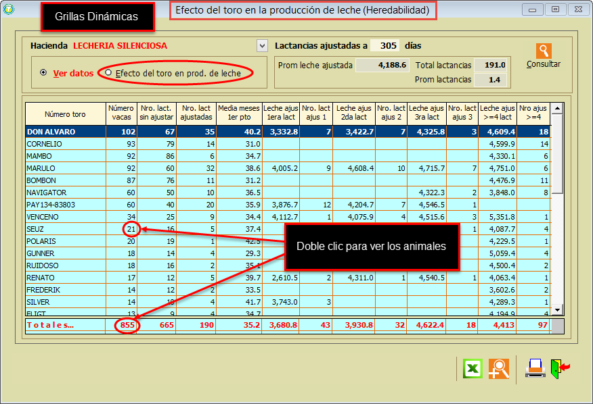593x404 pixels.
Task: Click the Número vacas column header
Action: (x=121, y=113)
